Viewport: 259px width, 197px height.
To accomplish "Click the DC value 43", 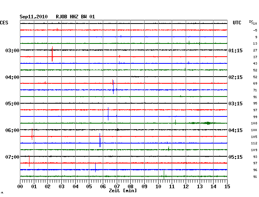I will pos(255,63).
